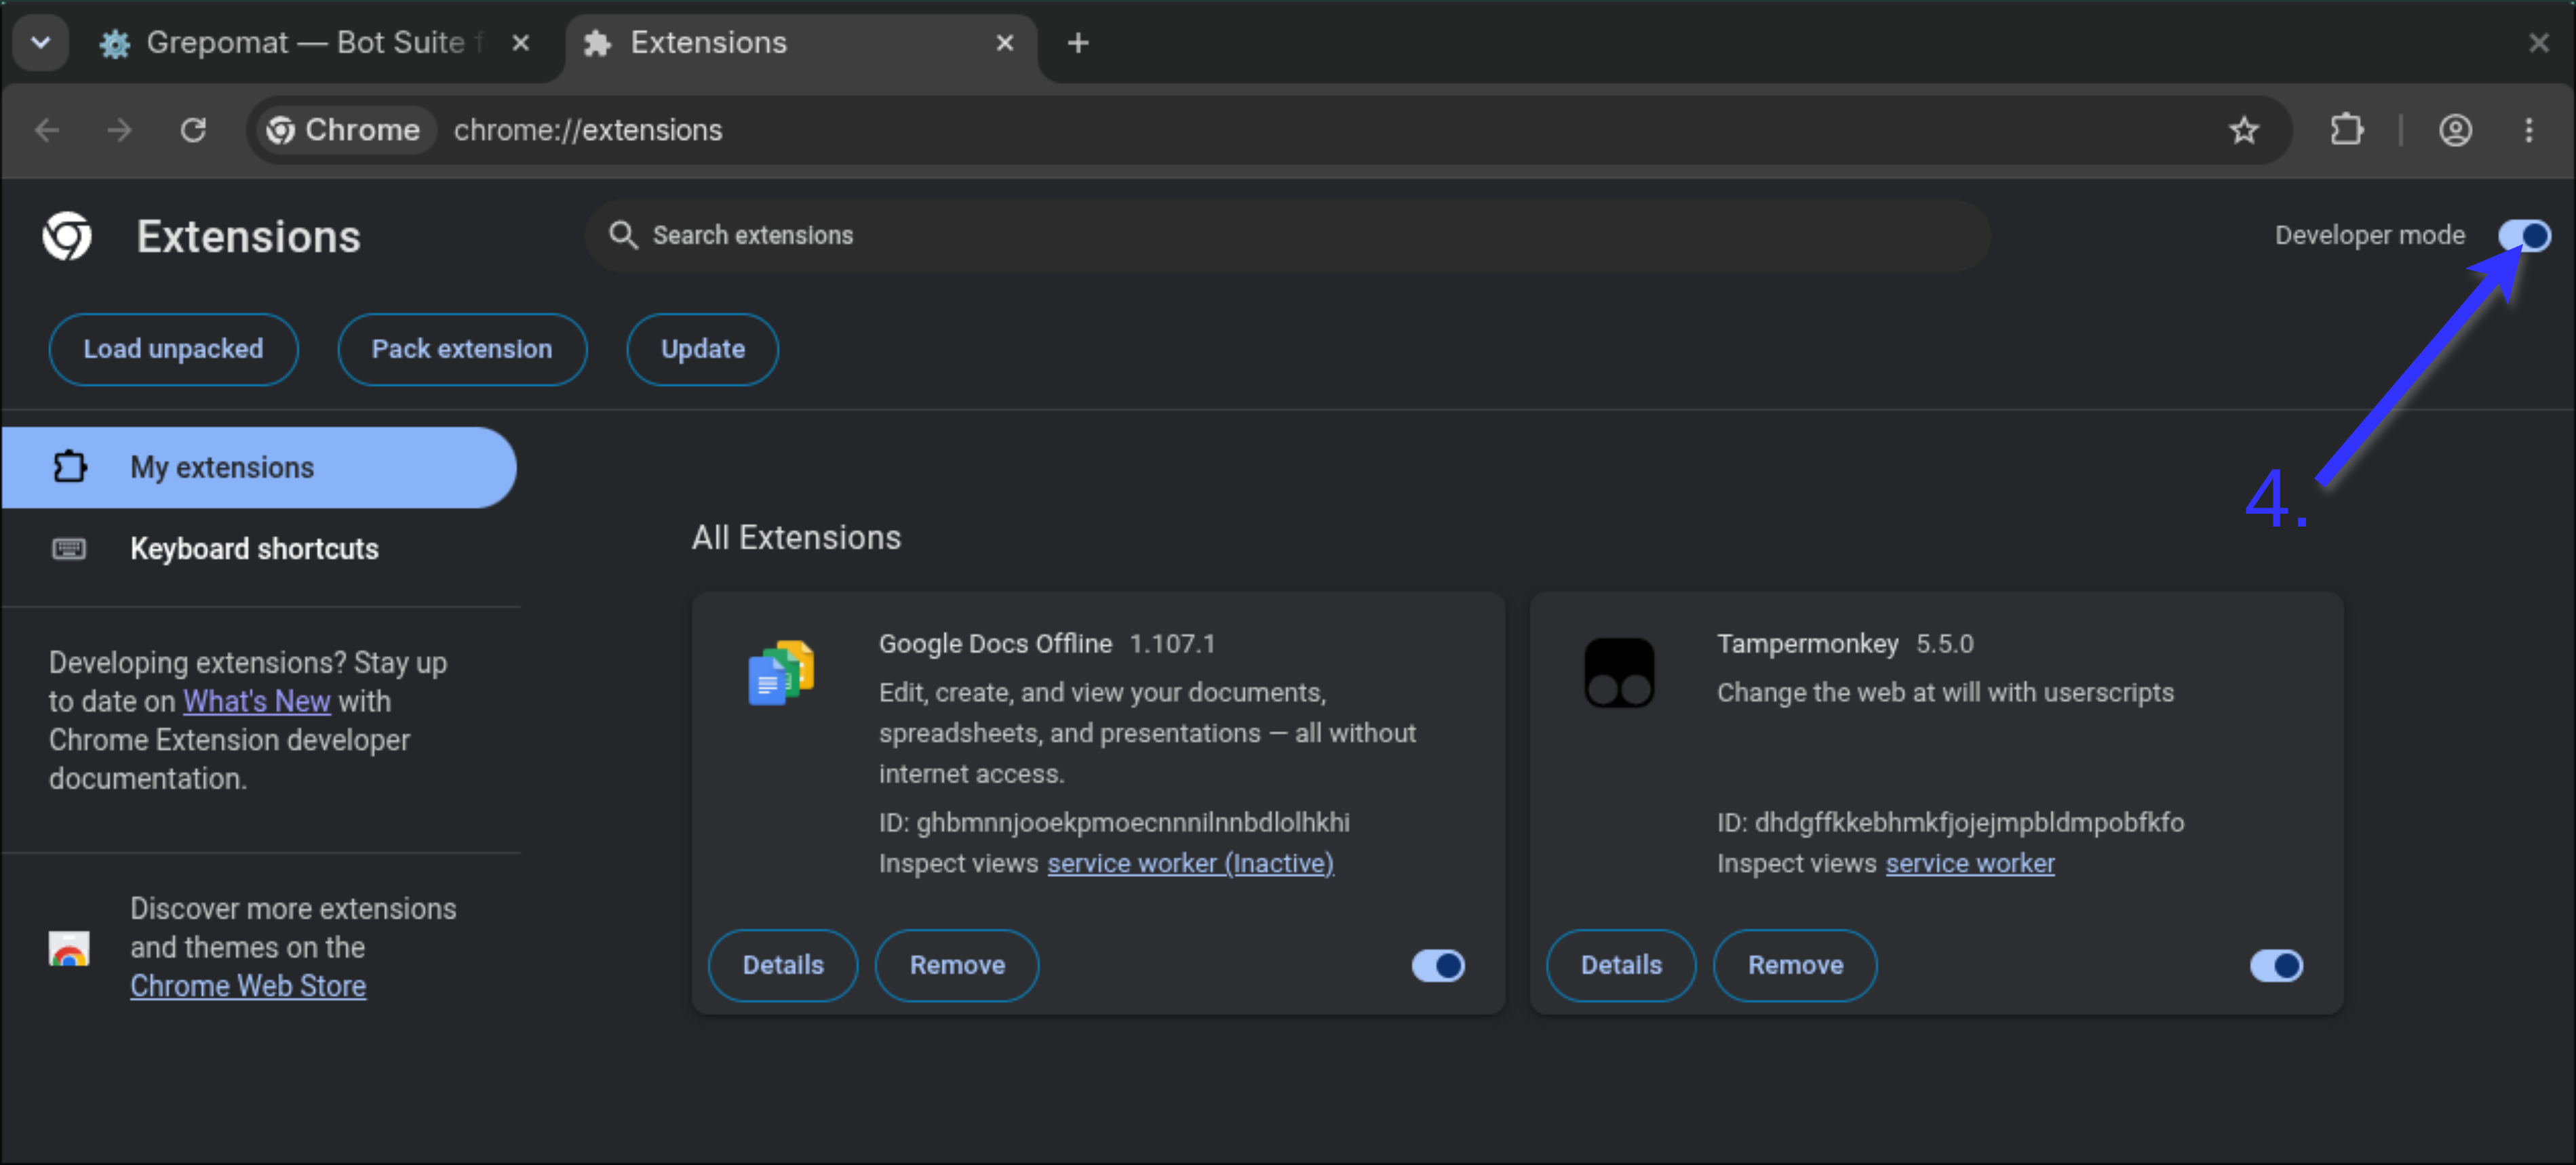Image resolution: width=2576 pixels, height=1165 pixels.
Task: Open Details for Google Docs Offline
Action: coord(783,965)
